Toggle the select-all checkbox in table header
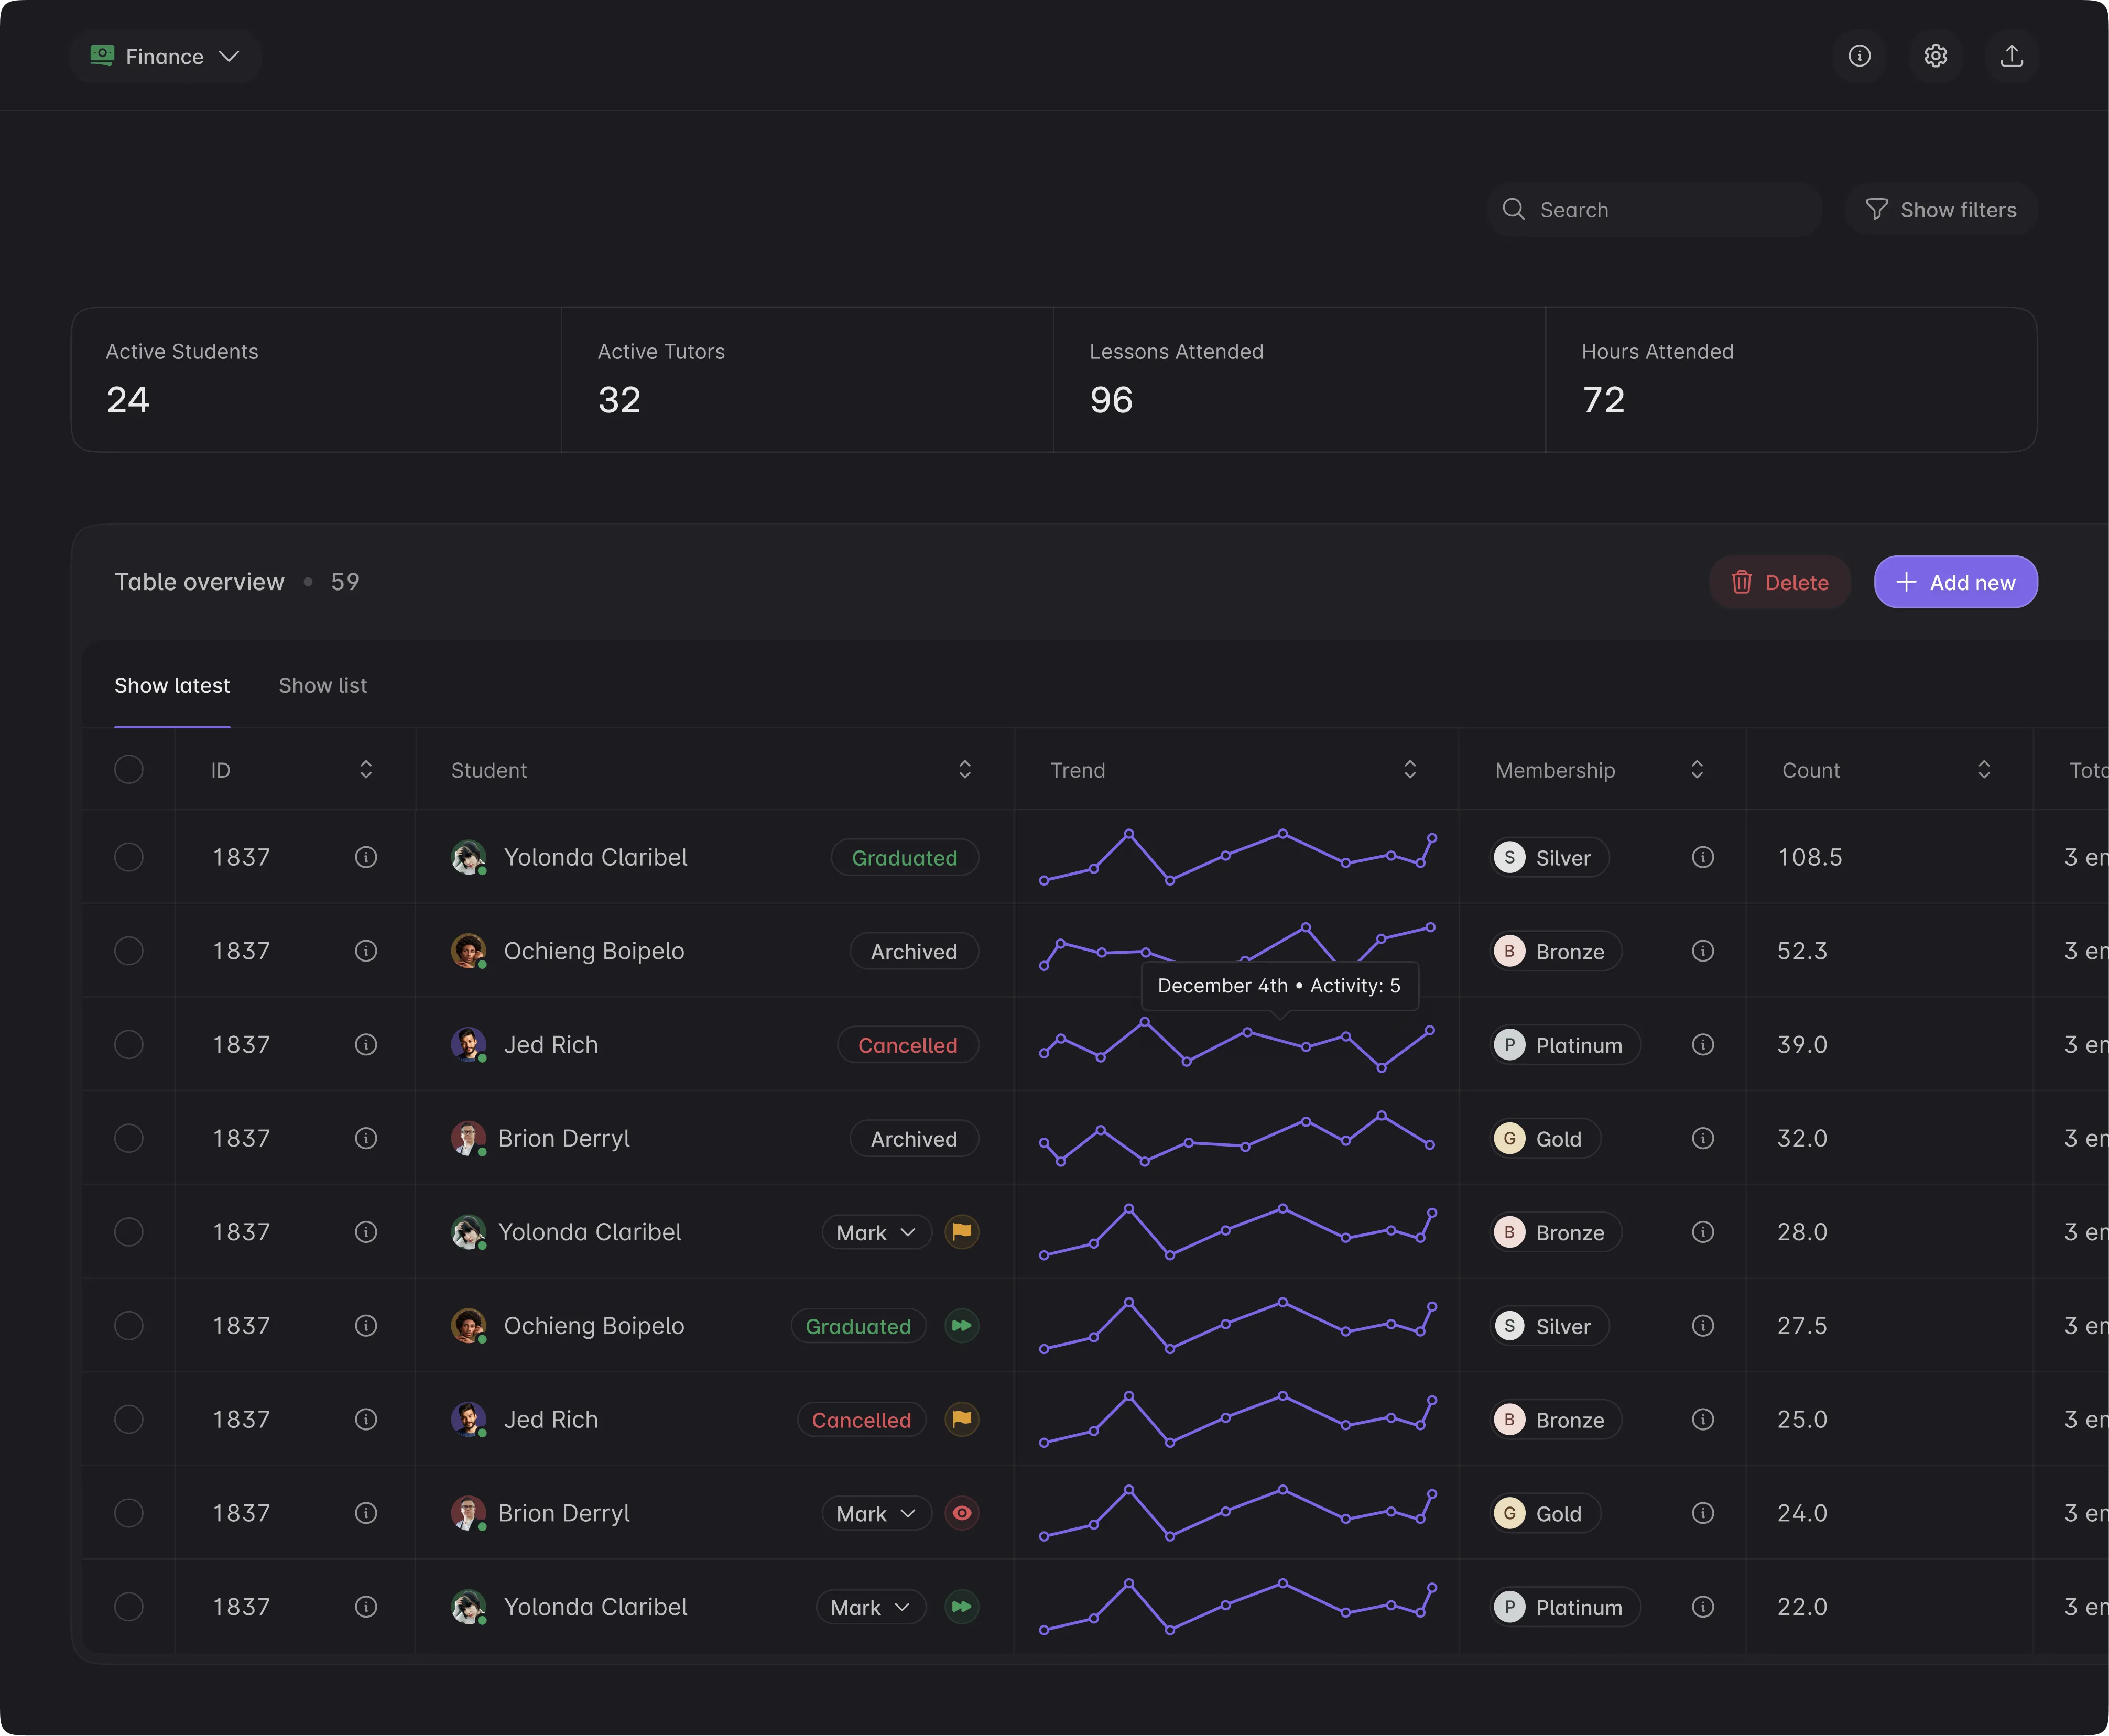The height and width of the screenshot is (1736, 2109). (129, 770)
